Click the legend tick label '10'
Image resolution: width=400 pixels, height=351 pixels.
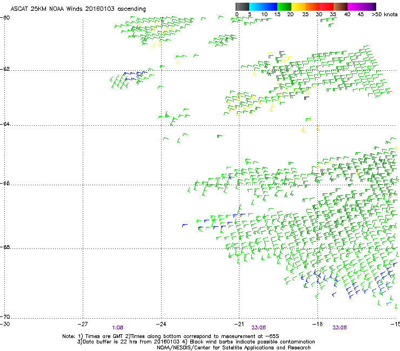click(264, 15)
